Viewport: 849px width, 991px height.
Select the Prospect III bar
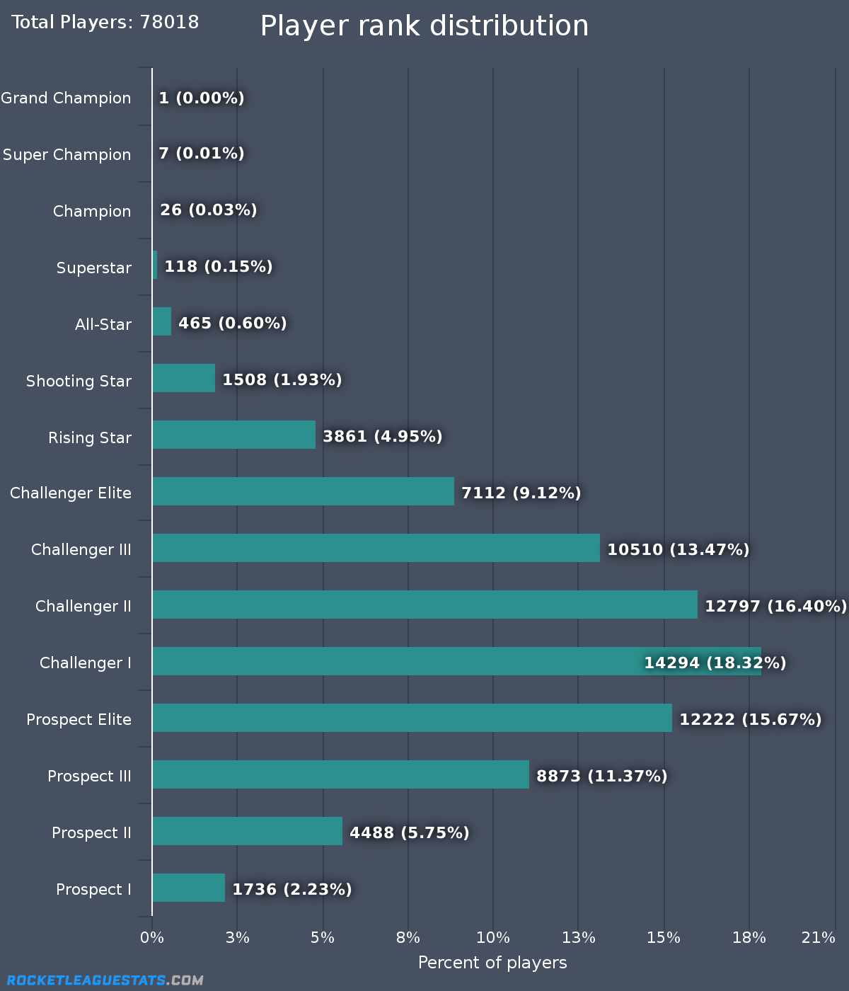click(340, 774)
